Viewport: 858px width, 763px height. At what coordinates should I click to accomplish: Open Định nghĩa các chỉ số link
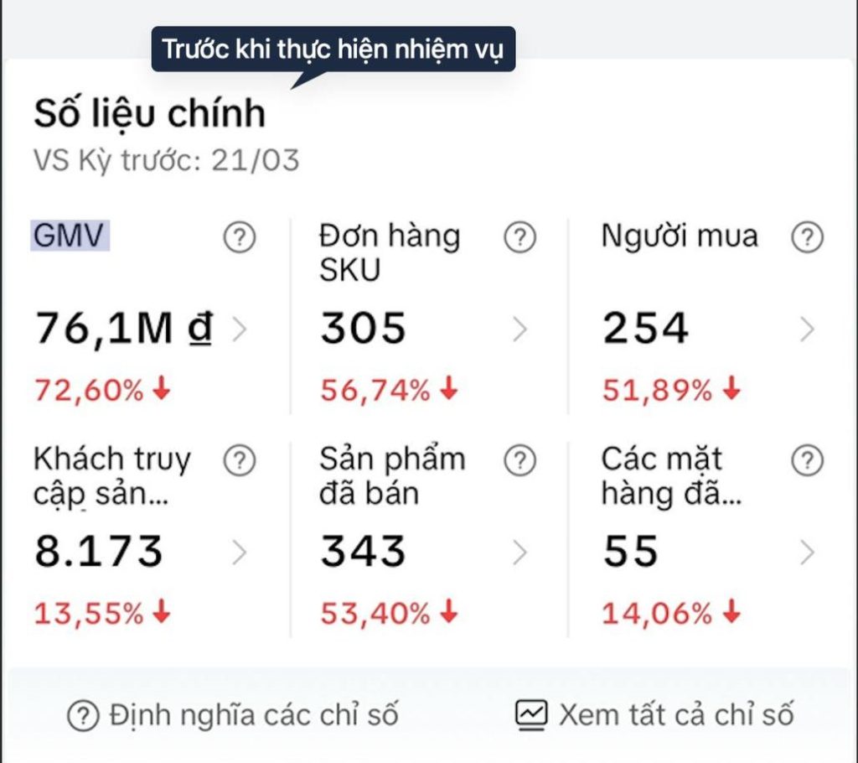point(253,715)
